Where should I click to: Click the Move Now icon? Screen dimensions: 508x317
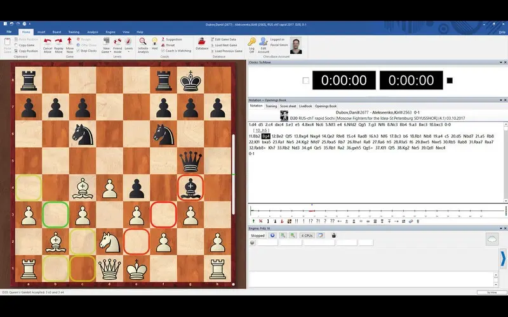[70, 42]
